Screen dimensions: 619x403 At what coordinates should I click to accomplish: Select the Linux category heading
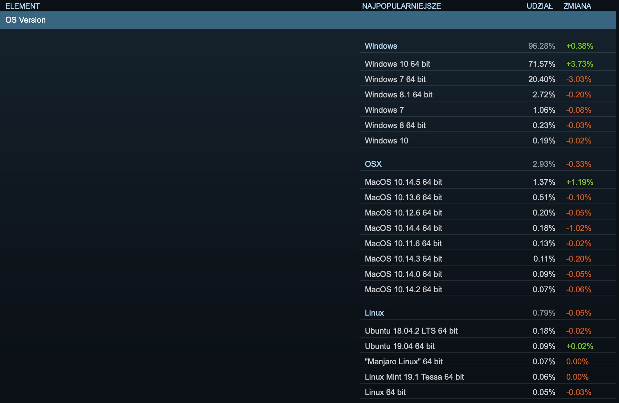374,313
